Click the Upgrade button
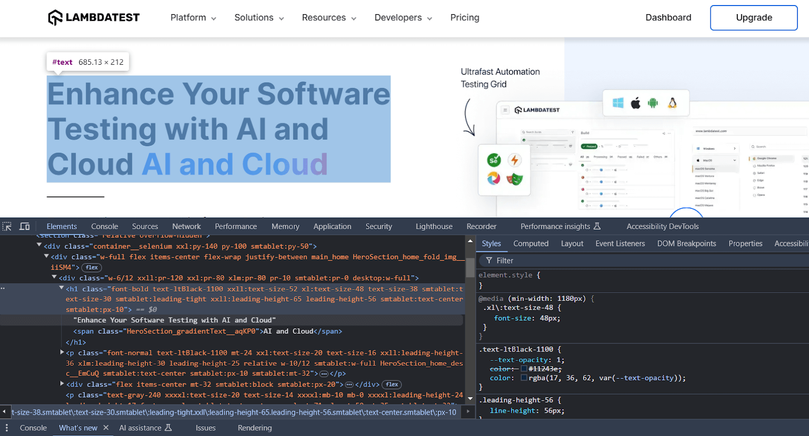 pos(753,18)
